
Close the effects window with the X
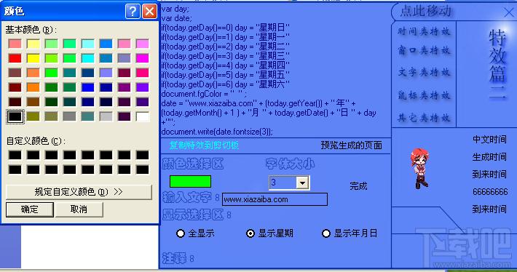[x=510, y=13]
